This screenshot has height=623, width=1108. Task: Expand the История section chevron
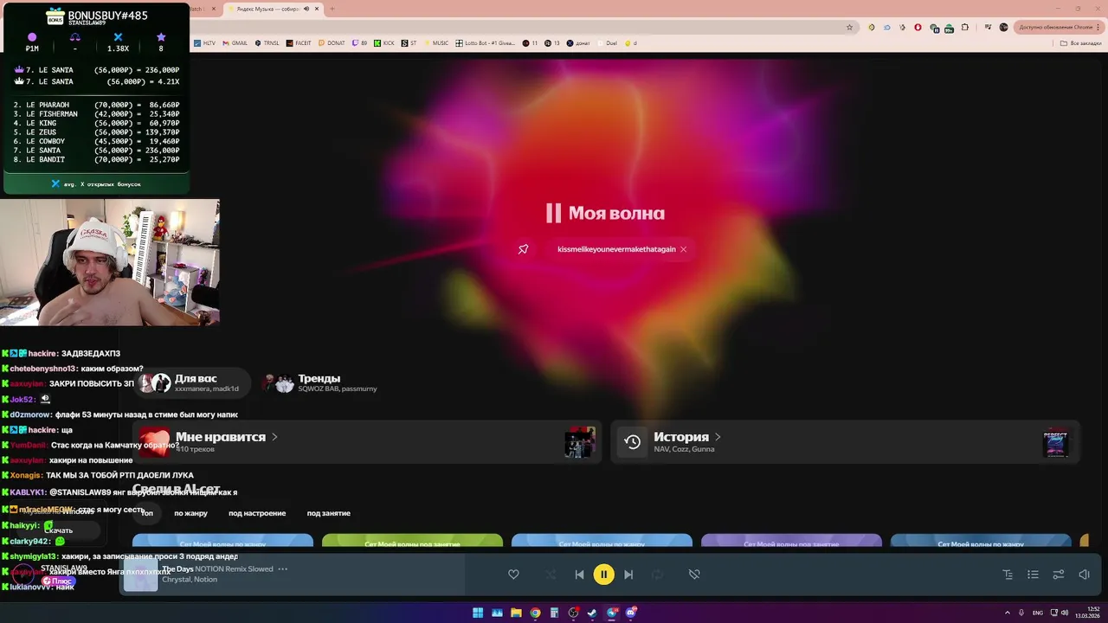pos(718,437)
